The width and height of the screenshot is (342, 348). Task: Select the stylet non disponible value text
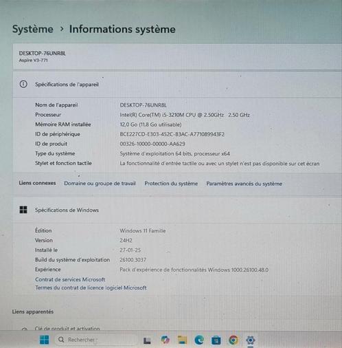220,164
